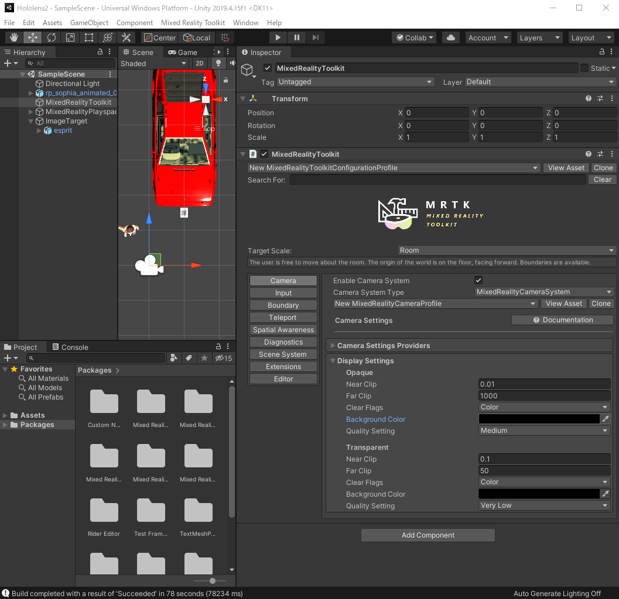
Task: Open the GameObject menu
Action: 89,23
